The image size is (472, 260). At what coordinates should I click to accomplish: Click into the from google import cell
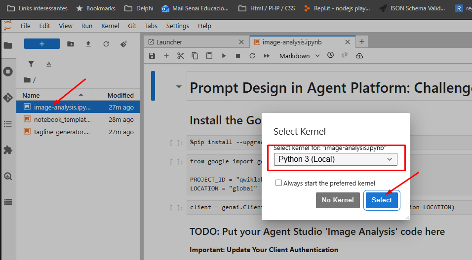225,175
